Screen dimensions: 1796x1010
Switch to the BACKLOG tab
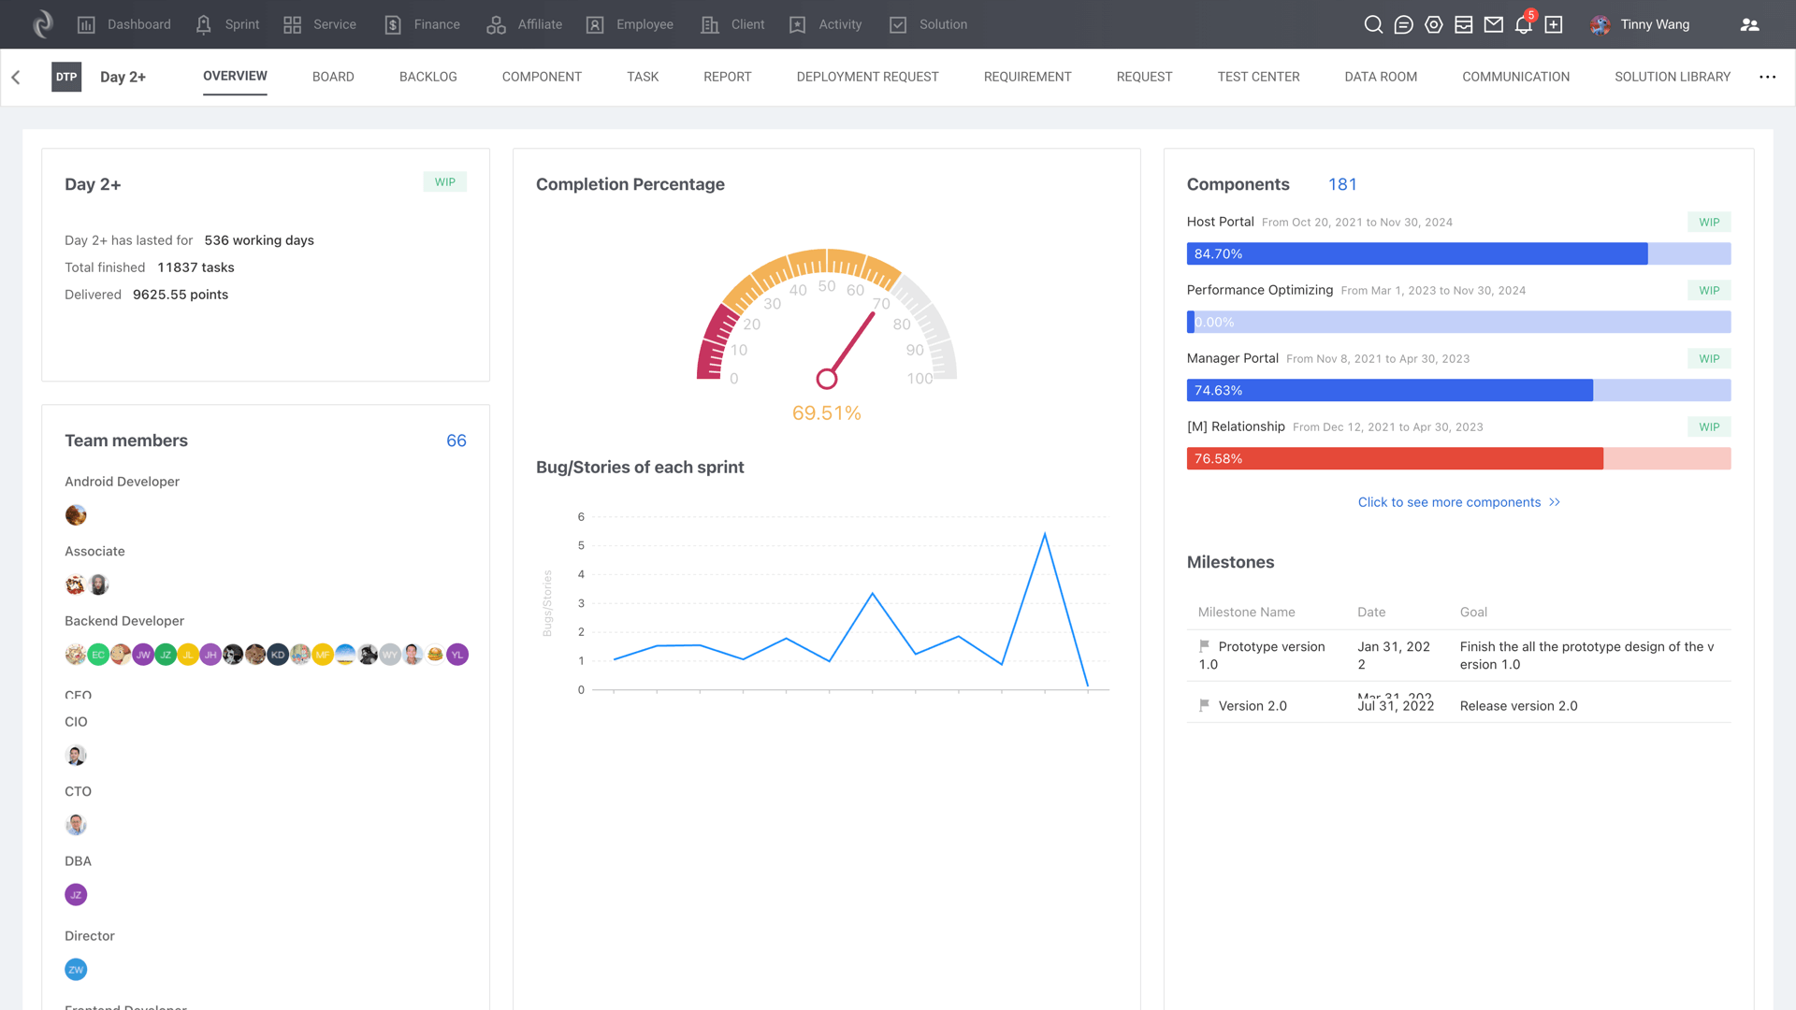(x=427, y=77)
